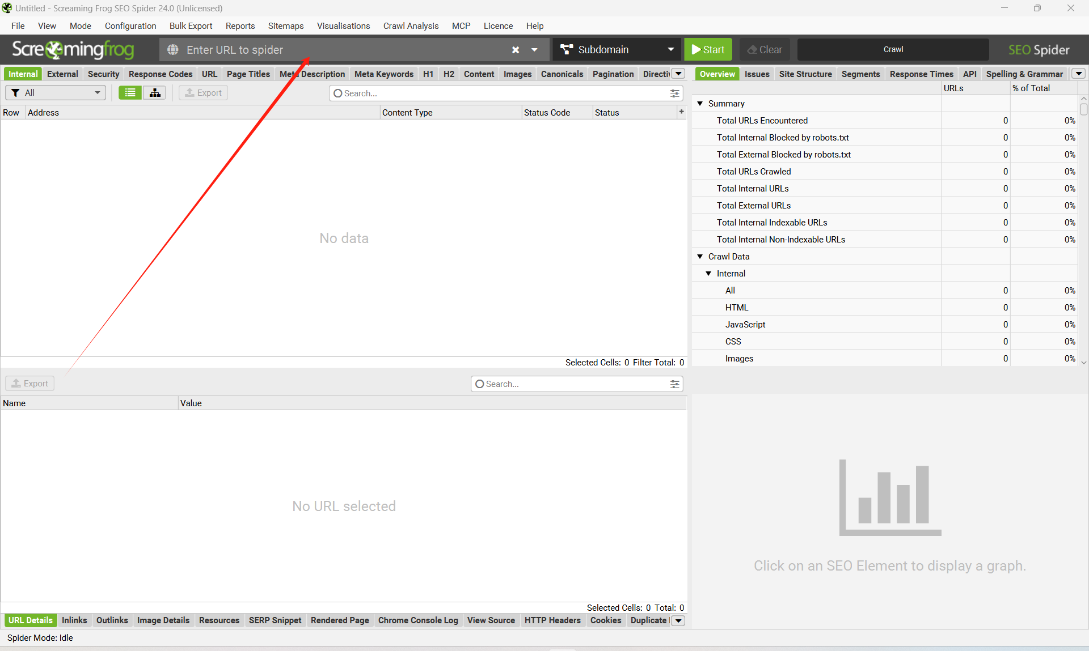Open the Subdomain crawl scope dropdown

tap(618, 50)
